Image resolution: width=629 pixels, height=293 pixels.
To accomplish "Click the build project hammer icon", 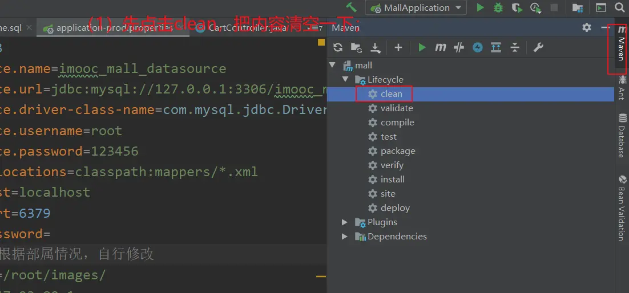I will click(x=352, y=7).
